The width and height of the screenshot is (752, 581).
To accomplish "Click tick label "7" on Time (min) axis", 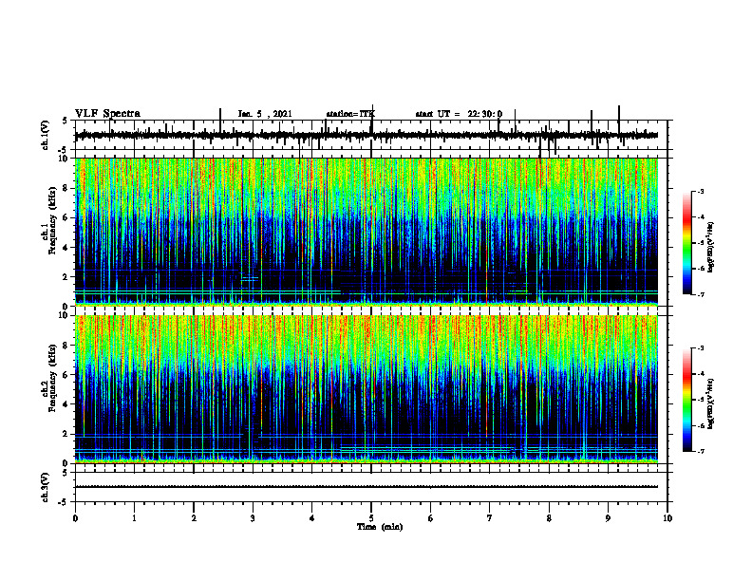I will coord(490,518).
